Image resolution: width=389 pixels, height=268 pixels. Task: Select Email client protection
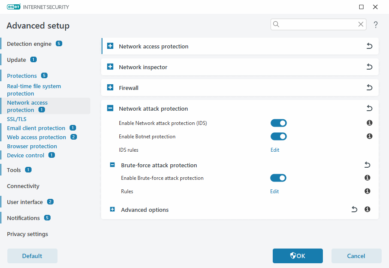[36, 128]
